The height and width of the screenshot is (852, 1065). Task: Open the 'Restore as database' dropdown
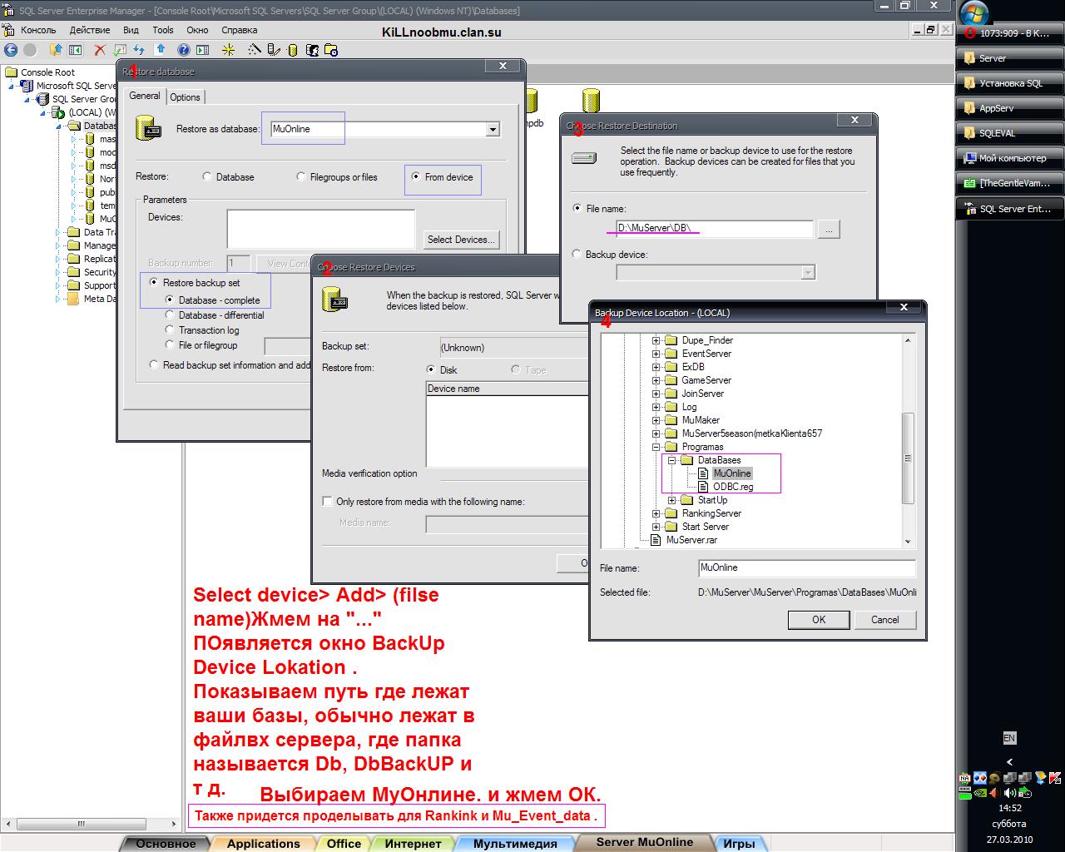coord(493,130)
